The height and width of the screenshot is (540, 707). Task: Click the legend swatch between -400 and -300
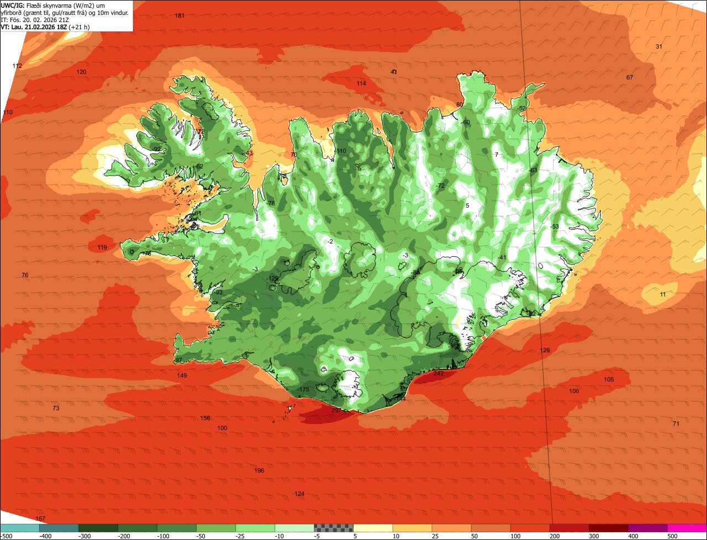tap(59, 528)
